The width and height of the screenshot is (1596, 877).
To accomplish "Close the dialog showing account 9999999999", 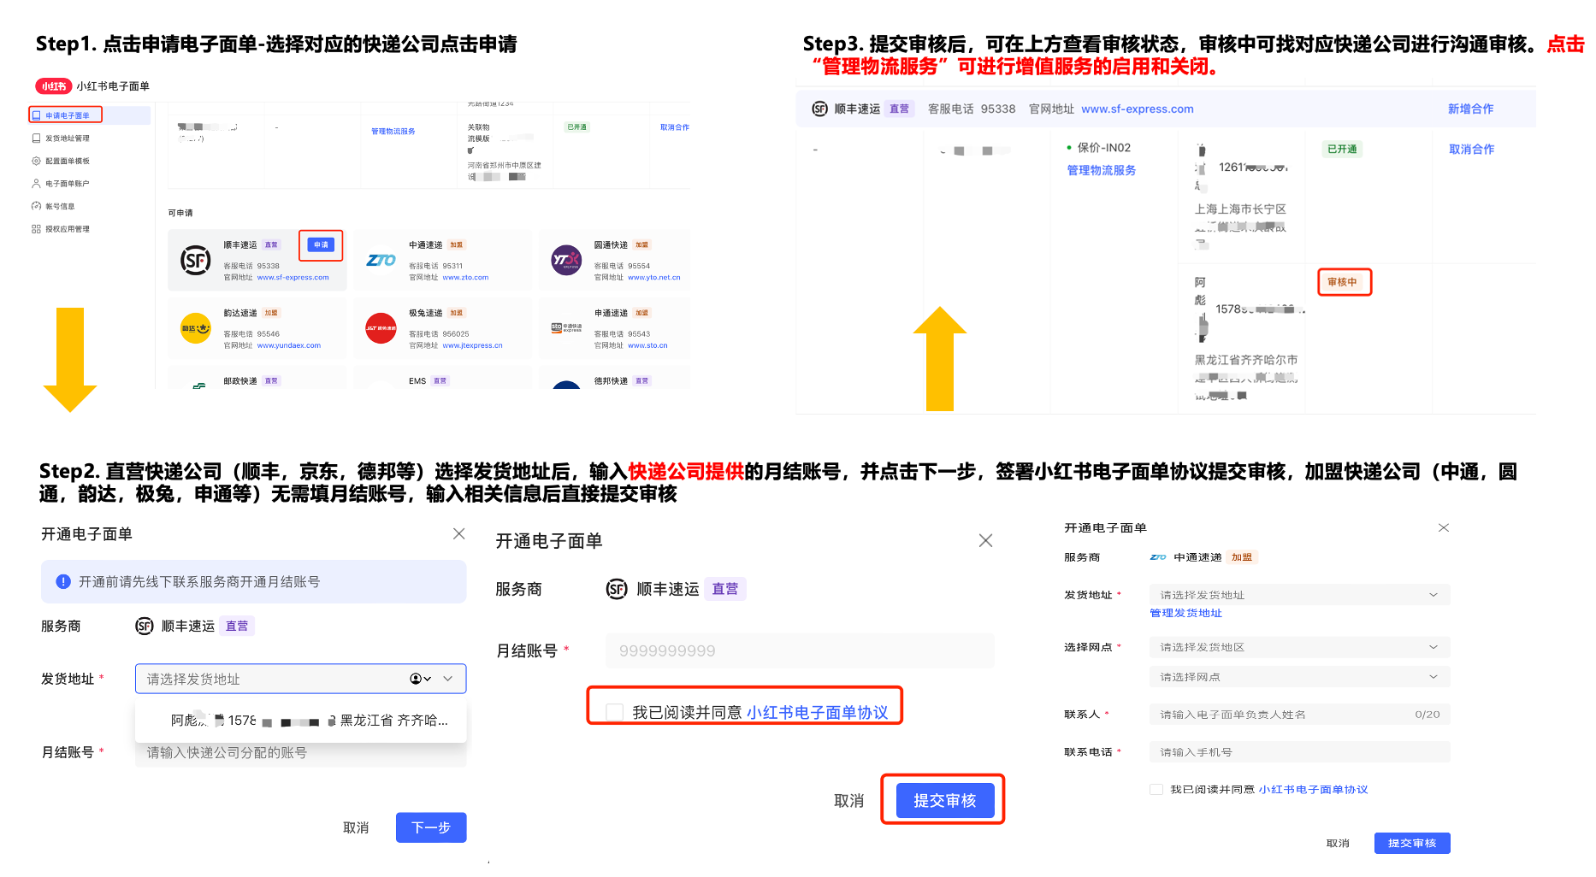I will click(x=985, y=540).
